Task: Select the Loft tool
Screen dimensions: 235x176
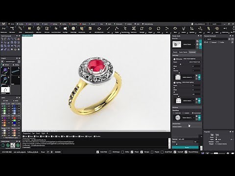Action: pos(90,29)
